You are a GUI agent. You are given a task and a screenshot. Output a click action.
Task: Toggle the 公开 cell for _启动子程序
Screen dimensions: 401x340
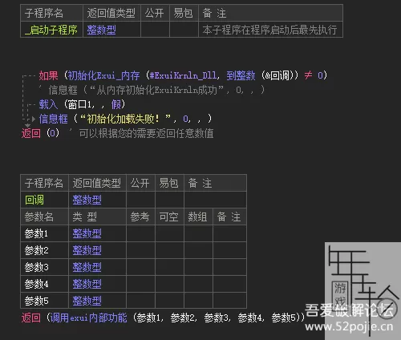[155, 30]
